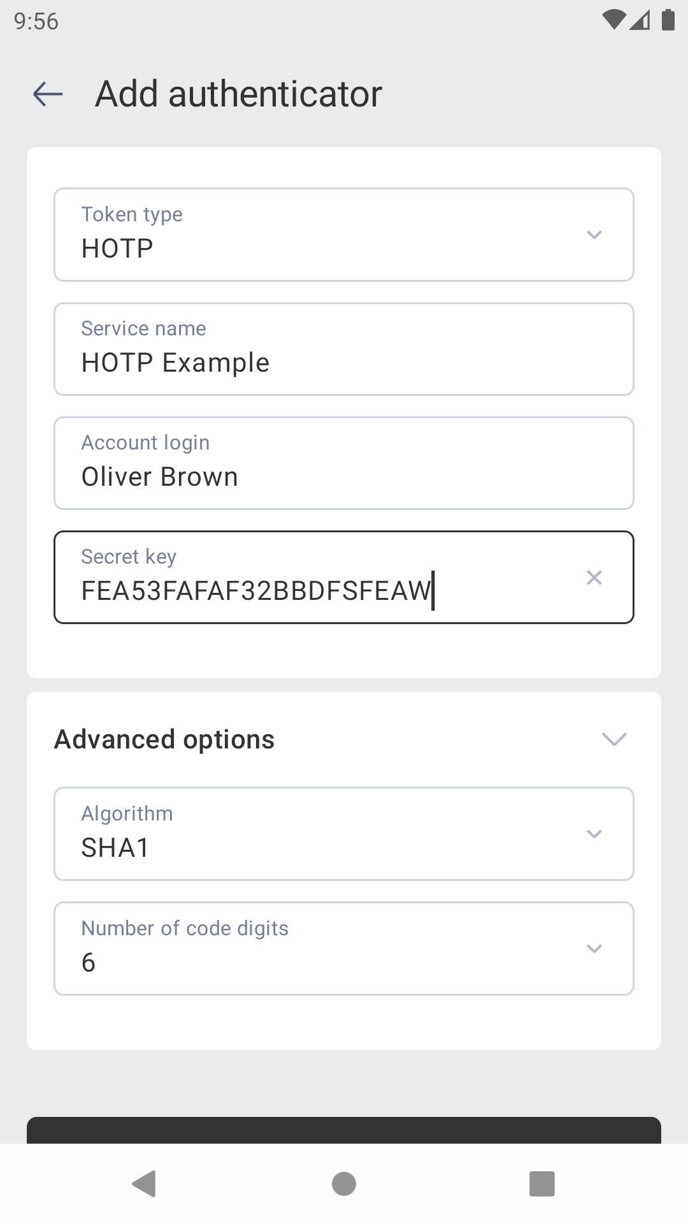Tap the status bar clock
Screen dimensions: 688x1224
[36, 21]
